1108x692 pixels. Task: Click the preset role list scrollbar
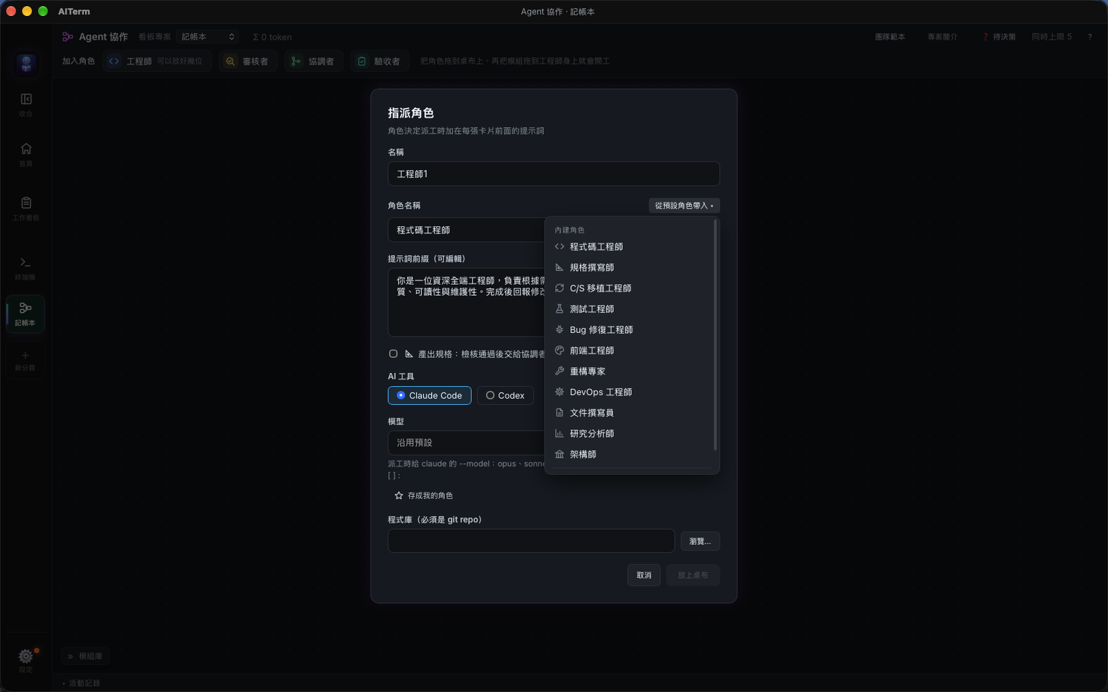coord(715,335)
